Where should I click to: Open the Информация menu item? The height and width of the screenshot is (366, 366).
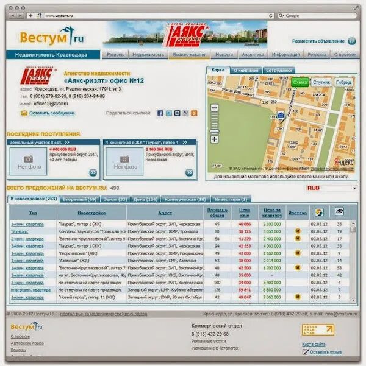point(285,54)
